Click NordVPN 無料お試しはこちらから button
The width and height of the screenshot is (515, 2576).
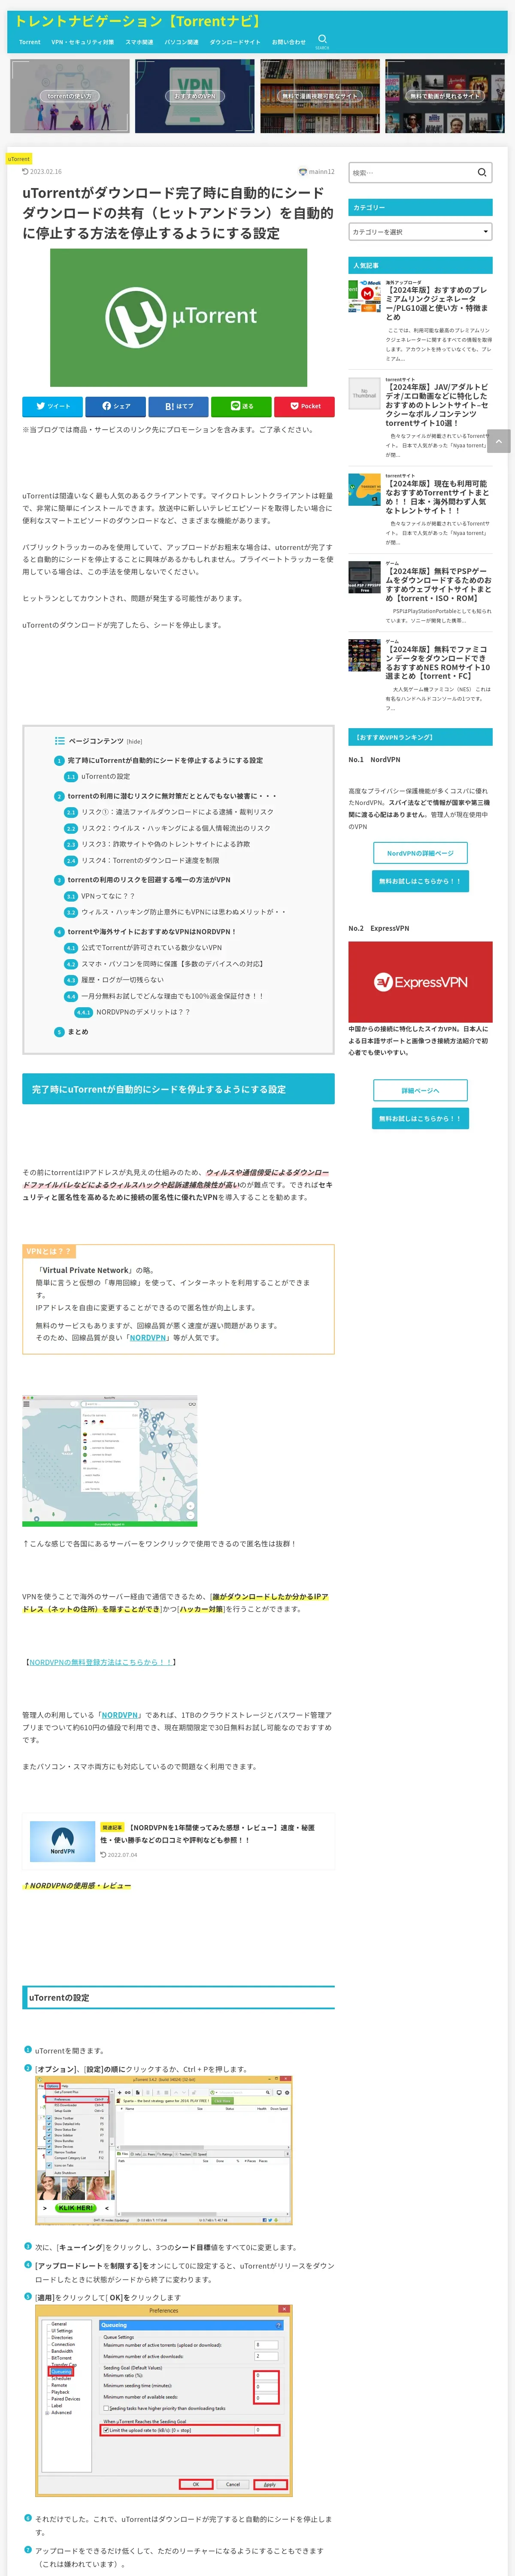click(420, 881)
